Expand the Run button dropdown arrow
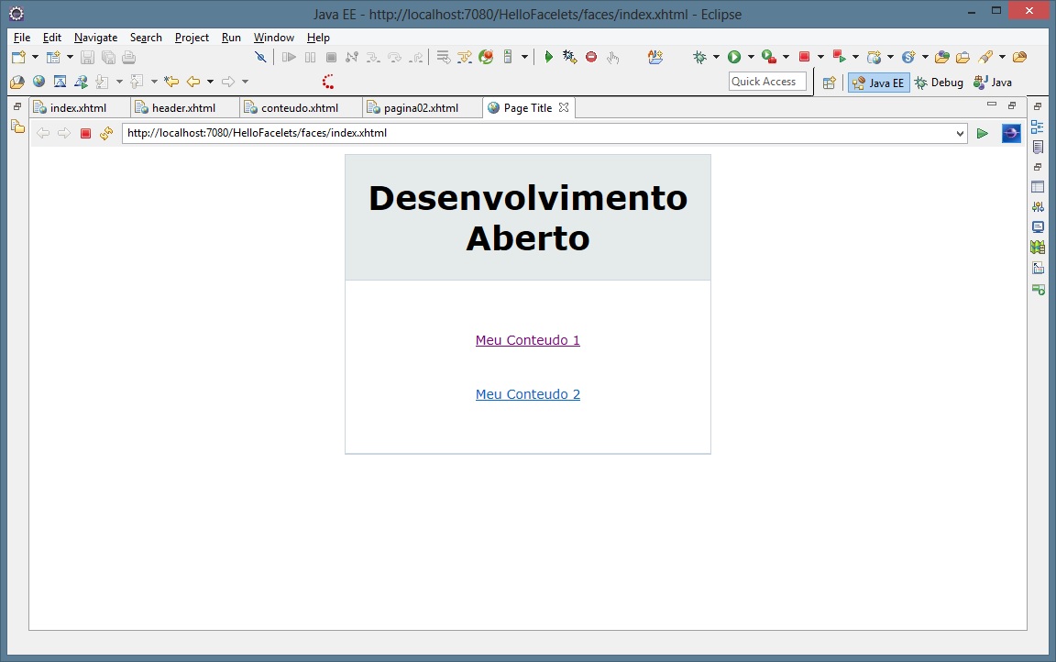This screenshot has width=1056, height=662. [x=751, y=57]
